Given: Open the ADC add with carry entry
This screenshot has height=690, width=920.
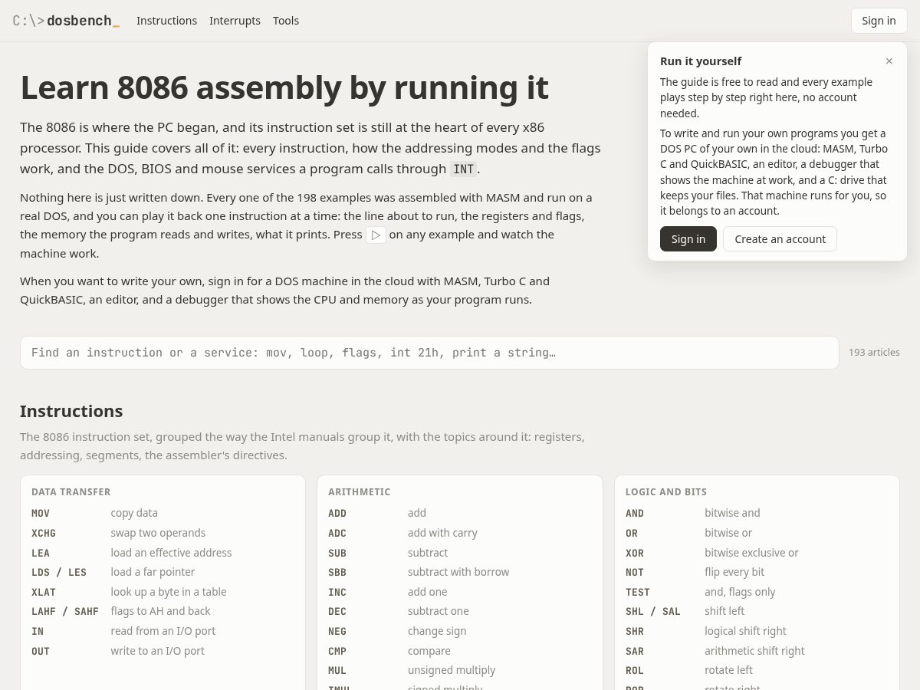Looking at the screenshot, I should pos(459,533).
